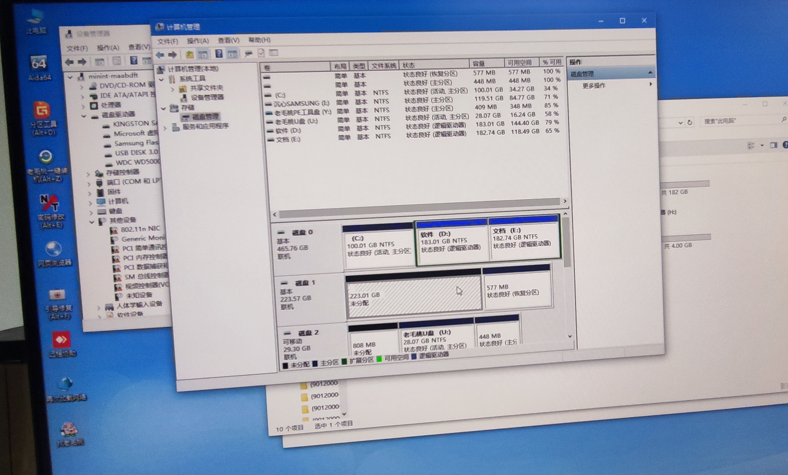Click Help icon in Device Manager toolbar
Image resolution: width=788 pixels, height=475 pixels.
click(x=133, y=60)
